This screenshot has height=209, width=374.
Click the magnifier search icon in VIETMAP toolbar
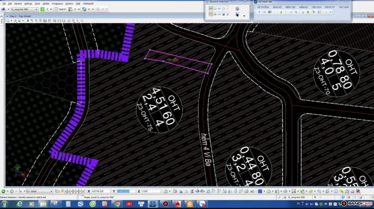tap(313, 12)
